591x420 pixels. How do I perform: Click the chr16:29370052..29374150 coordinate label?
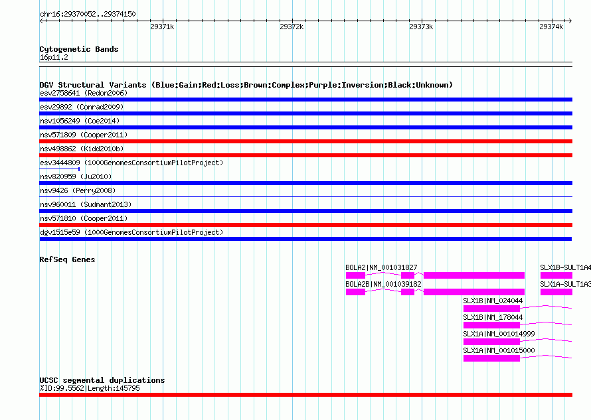pos(88,14)
